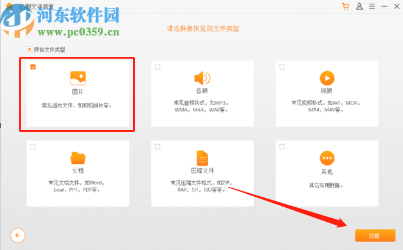
Task: Minimize the recovery window
Action: pos(384,6)
